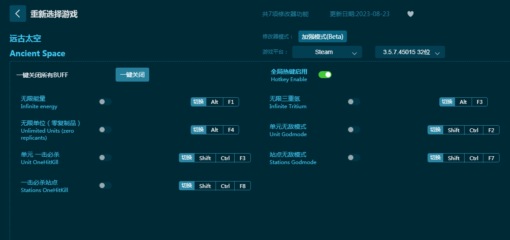Toggle Unlimited Units switch
This screenshot has height=240, width=510.
pos(105,130)
